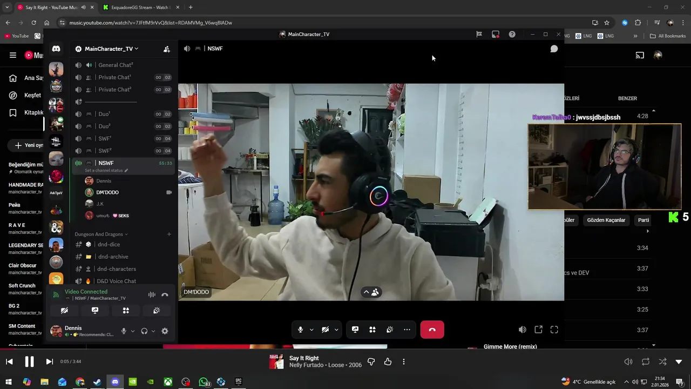
Task: Like Say It Right song
Action: pyautogui.click(x=388, y=361)
